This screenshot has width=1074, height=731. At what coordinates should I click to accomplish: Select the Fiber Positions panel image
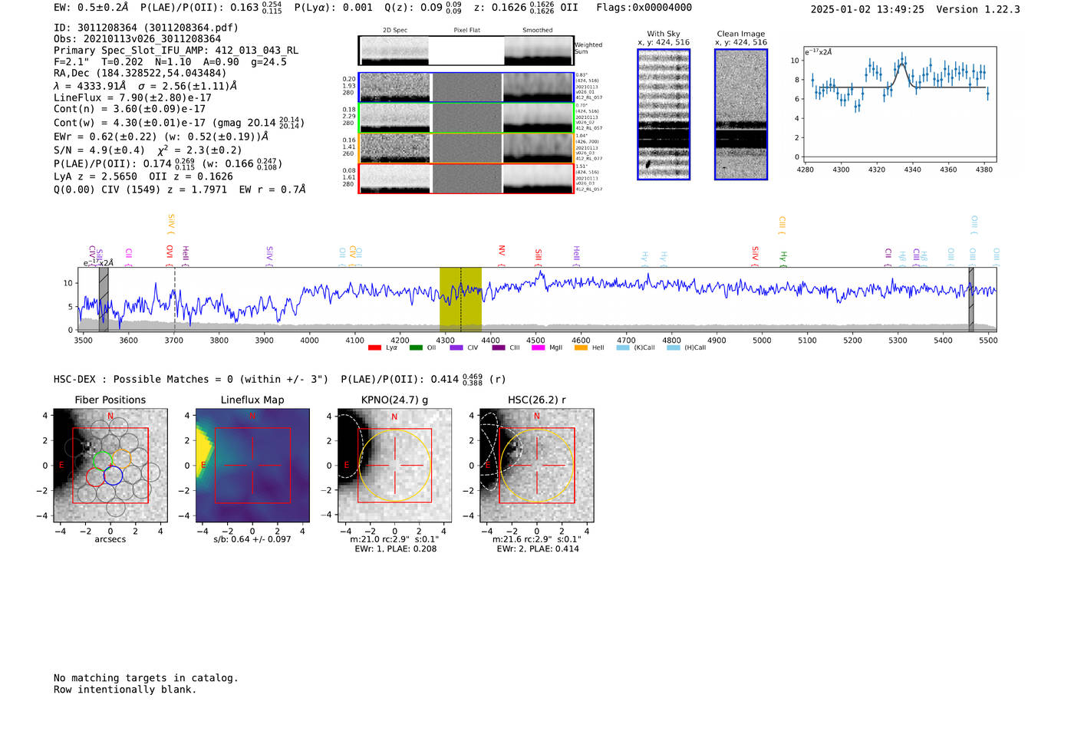[110, 466]
